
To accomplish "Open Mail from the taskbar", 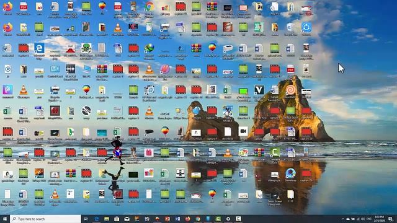I will (127, 219).
